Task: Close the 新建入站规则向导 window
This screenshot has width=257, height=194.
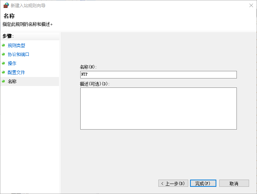Action: tap(250, 6)
